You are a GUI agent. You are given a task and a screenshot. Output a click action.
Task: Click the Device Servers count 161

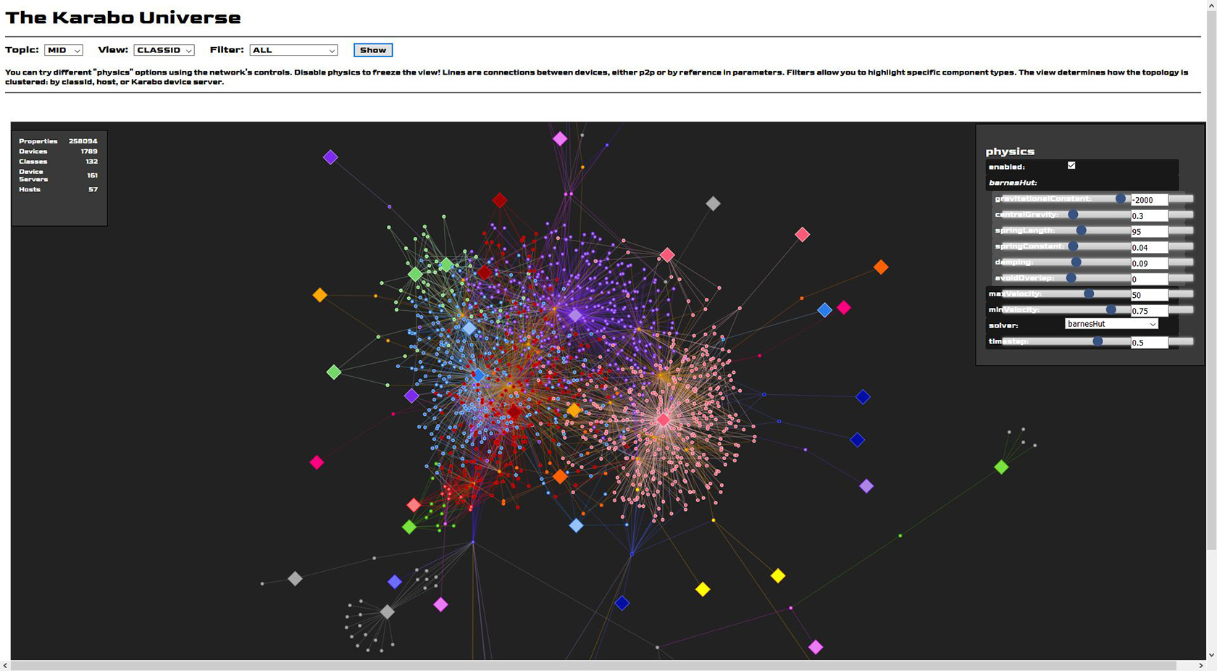click(x=92, y=175)
